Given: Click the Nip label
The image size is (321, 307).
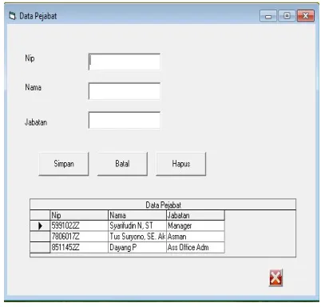Looking at the screenshot, I should (x=30, y=58).
